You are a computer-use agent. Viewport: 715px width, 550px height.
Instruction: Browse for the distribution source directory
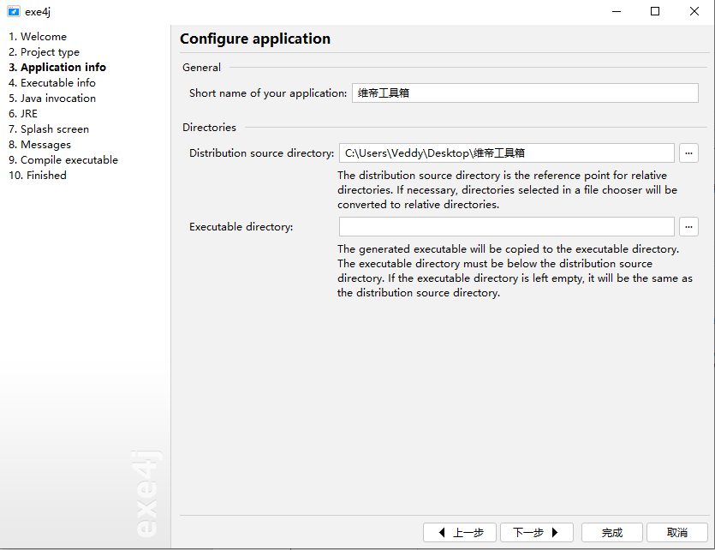pyautogui.click(x=688, y=153)
